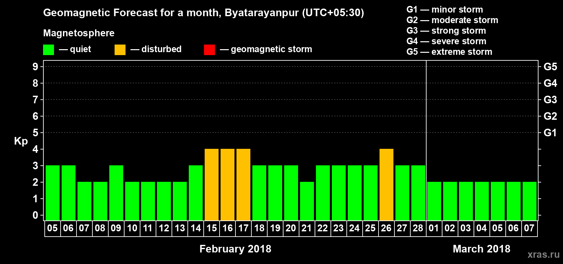Click the February 2018 month label

coord(235,249)
